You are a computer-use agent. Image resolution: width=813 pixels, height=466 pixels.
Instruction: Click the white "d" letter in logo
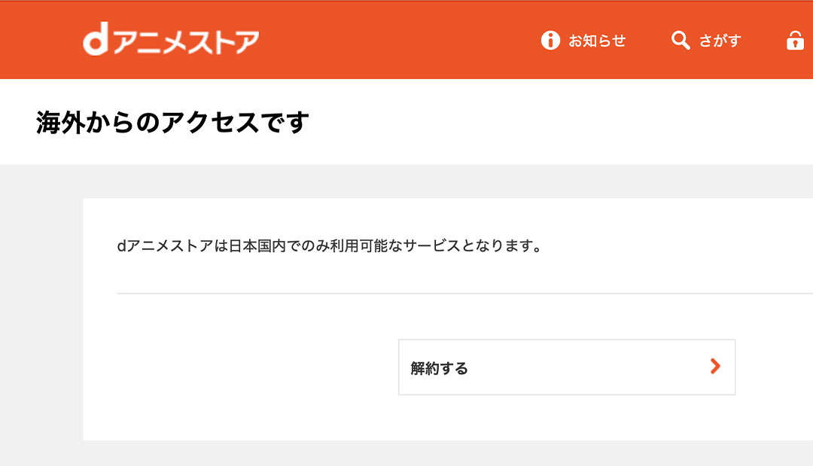[x=96, y=42]
